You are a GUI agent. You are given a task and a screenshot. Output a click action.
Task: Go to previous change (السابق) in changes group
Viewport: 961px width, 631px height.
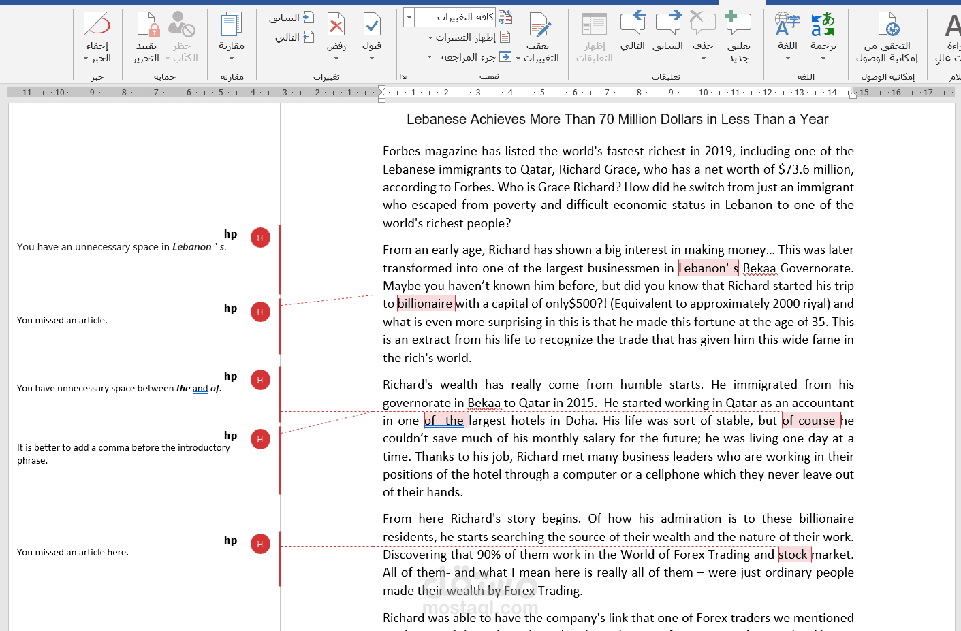tap(292, 18)
